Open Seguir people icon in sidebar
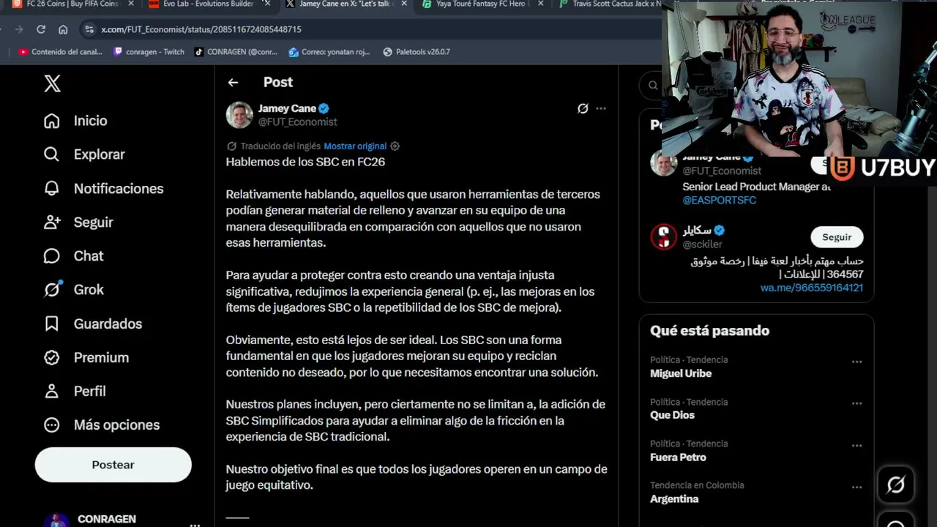This screenshot has height=527, width=937. point(51,223)
